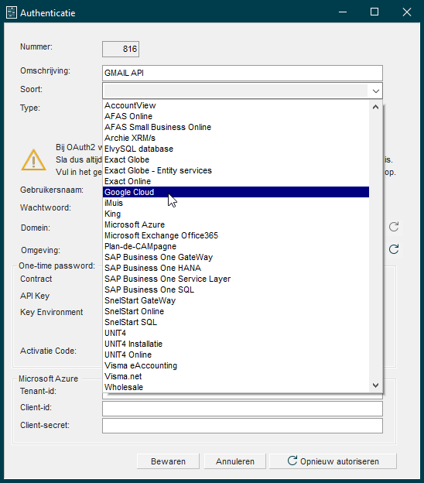Image resolution: width=424 pixels, height=483 pixels.
Task: Click the refresh icon beside Omgeving
Action: (394, 249)
